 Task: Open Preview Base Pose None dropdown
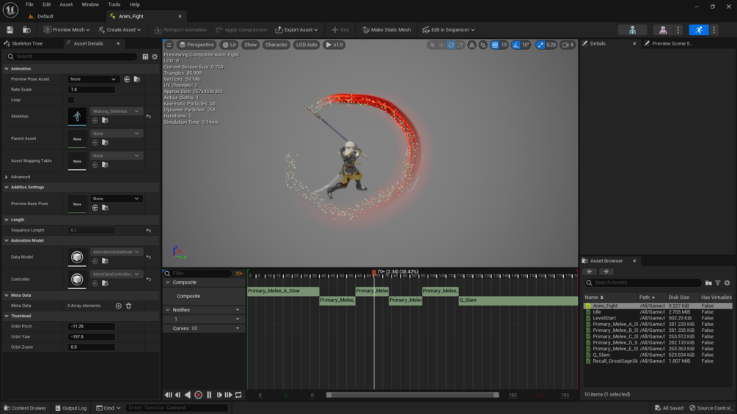point(116,199)
